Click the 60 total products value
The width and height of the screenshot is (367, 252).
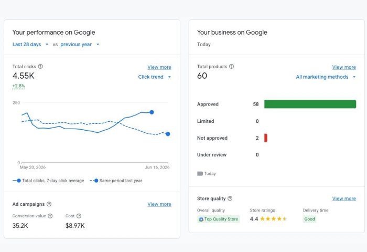coord(202,76)
